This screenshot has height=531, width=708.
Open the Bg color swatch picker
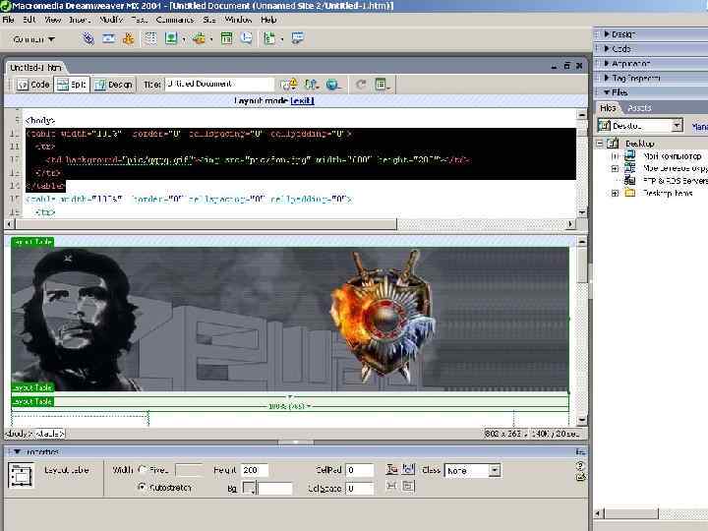[249, 488]
